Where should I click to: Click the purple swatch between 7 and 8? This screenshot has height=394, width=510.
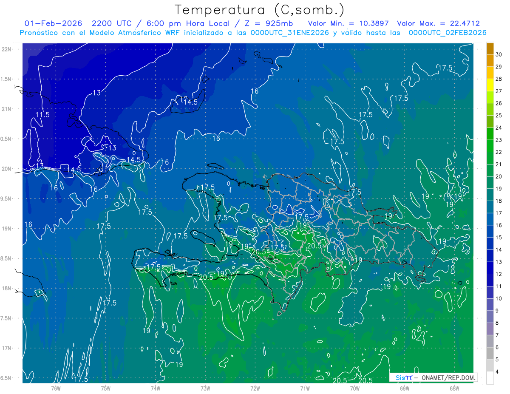coord(490,329)
